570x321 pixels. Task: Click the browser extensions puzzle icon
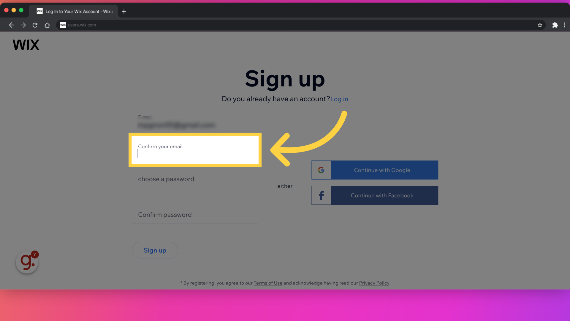[x=555, y=25]
